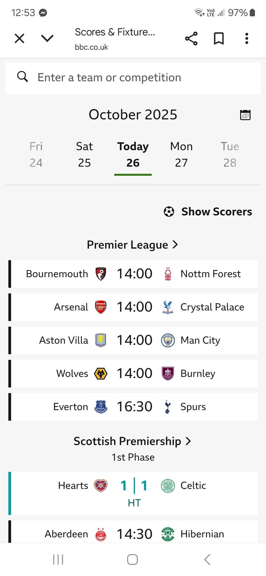The image size is (266, 576).
Task: Open the three-dot browser menu
Action: (246, 38)
